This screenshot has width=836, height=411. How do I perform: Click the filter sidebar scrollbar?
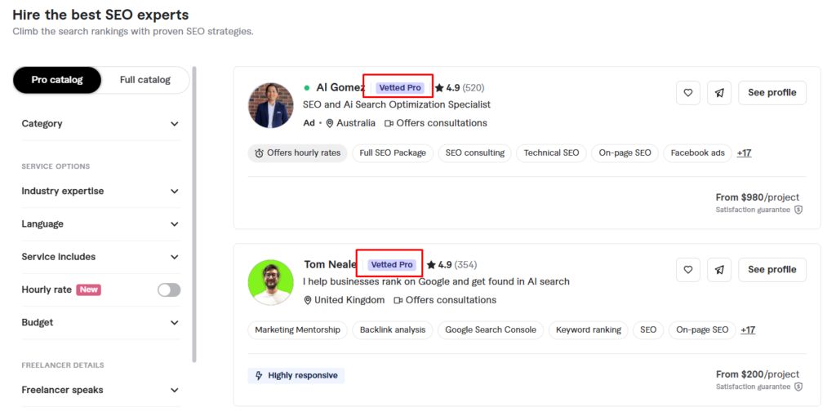click(194, 214)
